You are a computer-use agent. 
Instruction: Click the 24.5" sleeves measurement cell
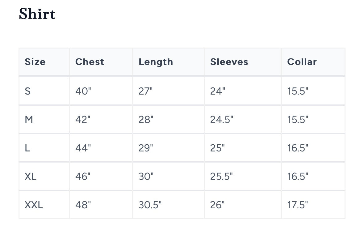tap(222, 120)
